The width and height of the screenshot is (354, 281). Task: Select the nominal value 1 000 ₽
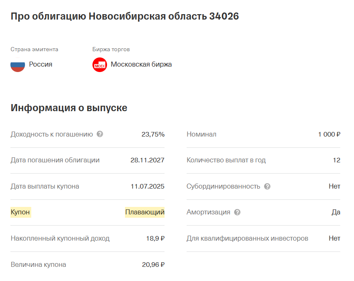point(329,134)
